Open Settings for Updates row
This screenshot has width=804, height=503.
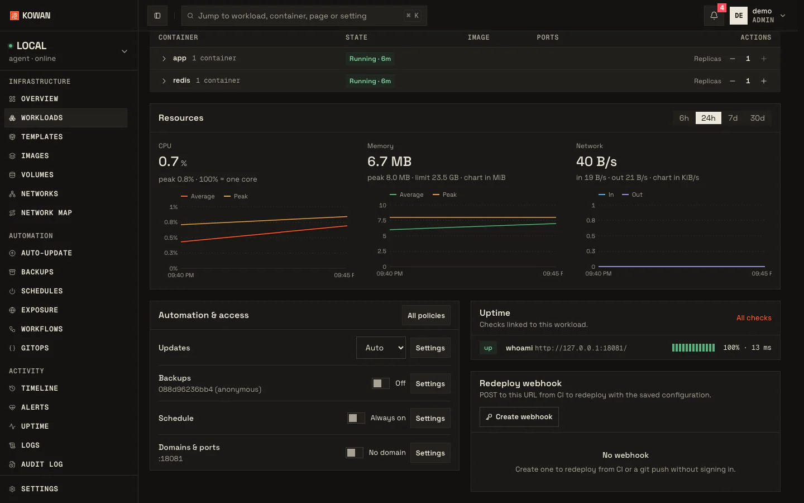(x=430, y=348)
